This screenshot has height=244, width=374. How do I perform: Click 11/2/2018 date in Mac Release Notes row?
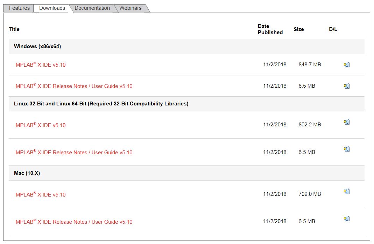point(275,221)
